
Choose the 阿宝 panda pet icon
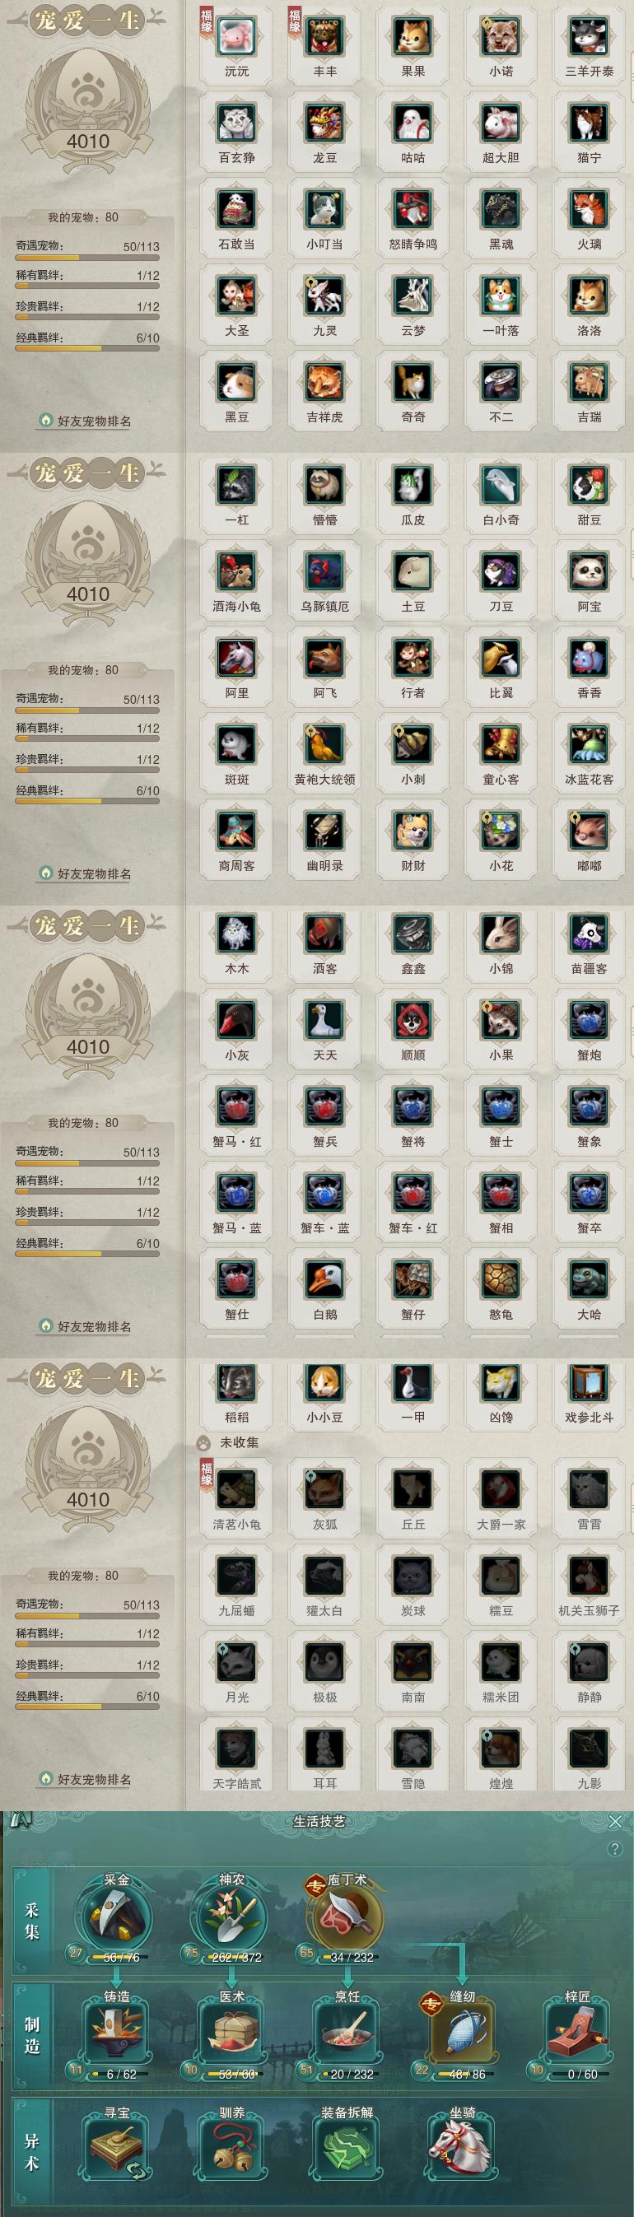click(590, 571)
